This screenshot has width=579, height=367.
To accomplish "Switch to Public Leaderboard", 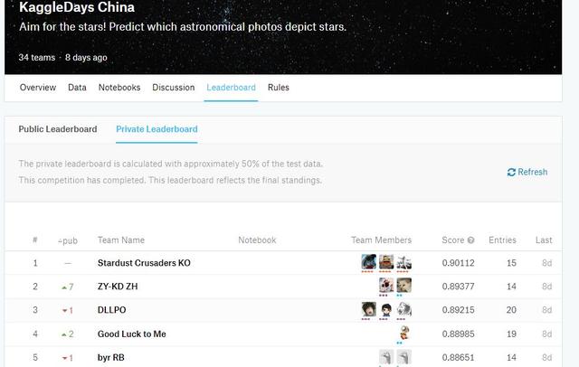I will pyautogui.click(x=58, y=129).
